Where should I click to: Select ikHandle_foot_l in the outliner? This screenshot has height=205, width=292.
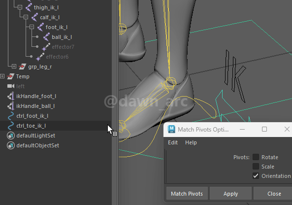[36, 96]
